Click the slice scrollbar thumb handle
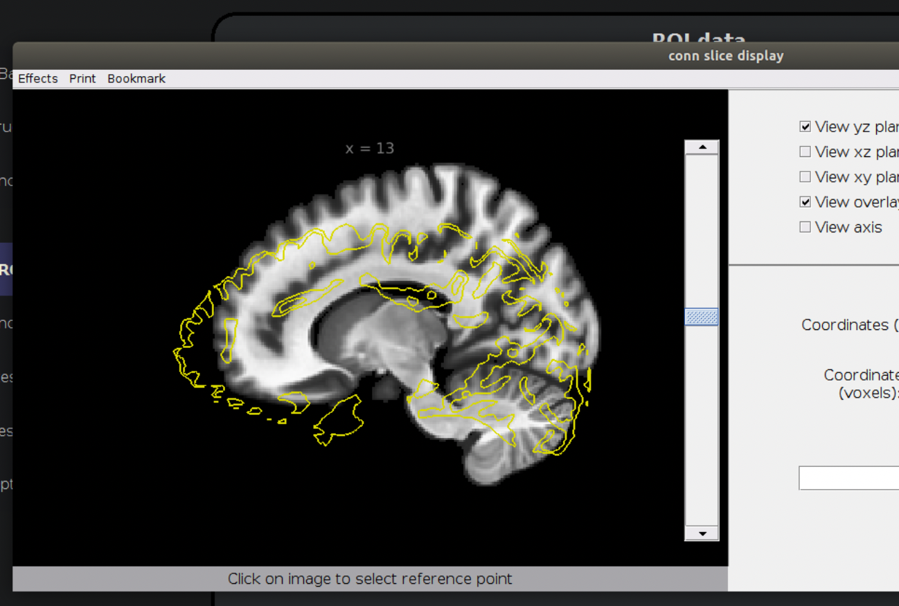Screen dimensions: 899x606 702,317
